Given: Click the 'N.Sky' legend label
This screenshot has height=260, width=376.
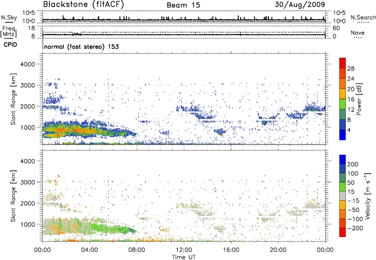Looking at the screenshot, I should [9, 17].
